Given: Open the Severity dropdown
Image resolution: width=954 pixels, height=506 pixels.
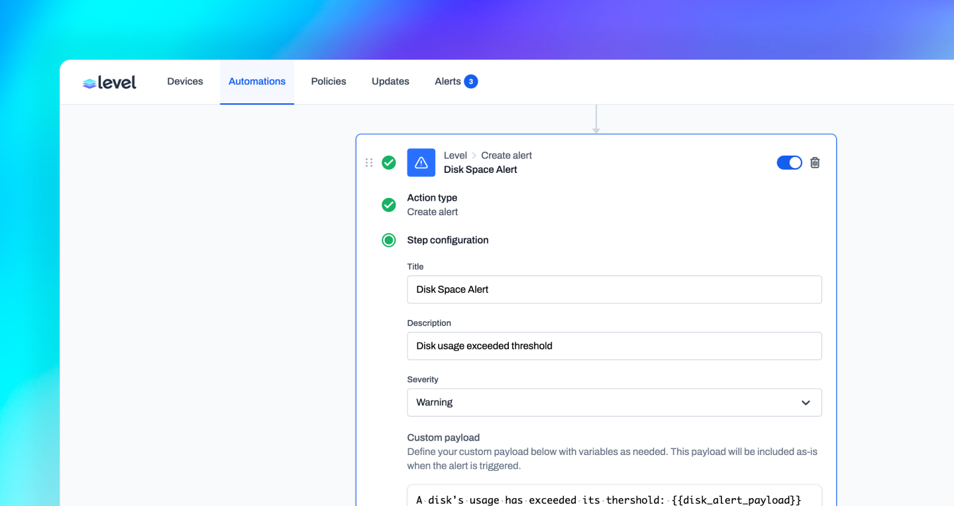Looking at the screenshot, I should coord(614,402).
